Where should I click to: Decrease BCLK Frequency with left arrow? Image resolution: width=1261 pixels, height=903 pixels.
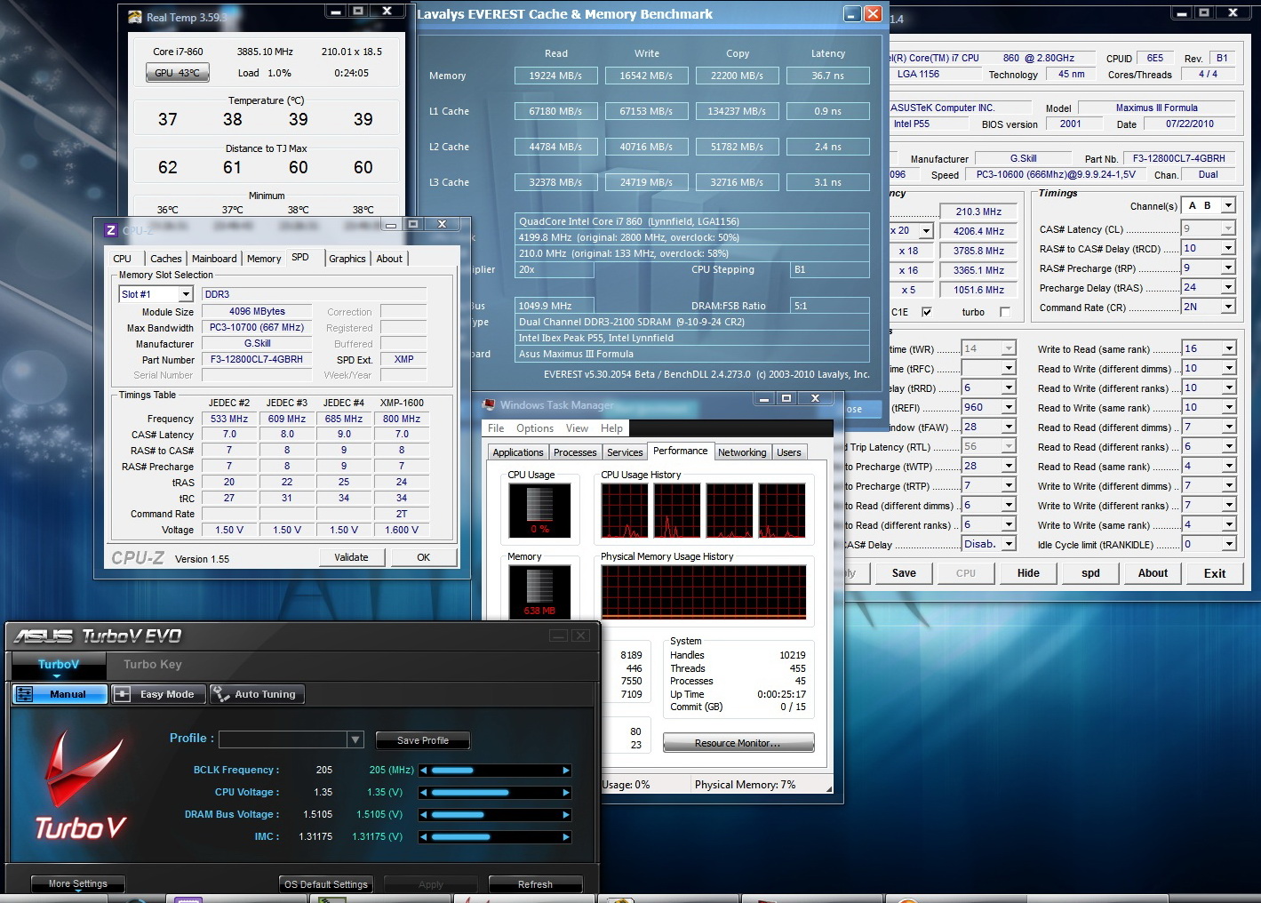tap(424, 771)
